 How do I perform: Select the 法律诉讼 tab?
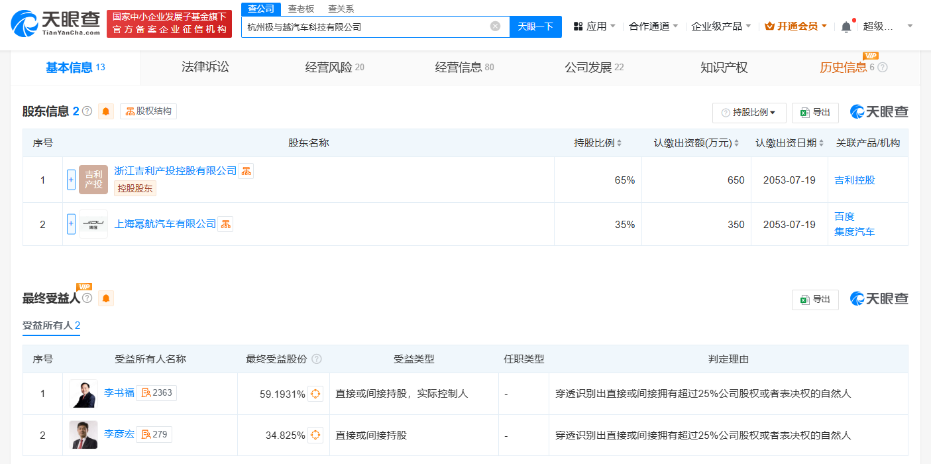205,68
